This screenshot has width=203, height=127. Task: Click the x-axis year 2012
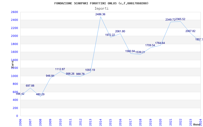(80, 123)
